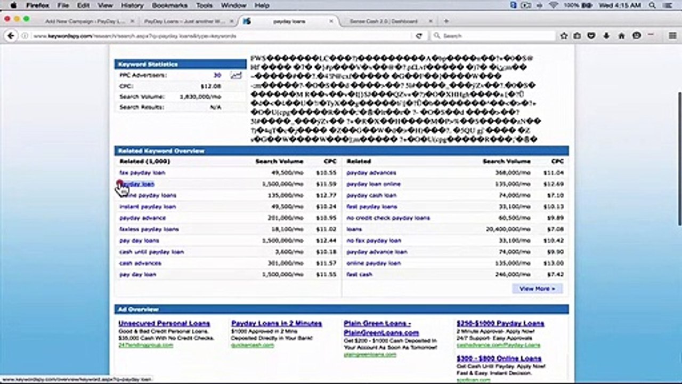The image size is (682, 384).
Task: Click the View More button
Action: [x=537, y=289]
